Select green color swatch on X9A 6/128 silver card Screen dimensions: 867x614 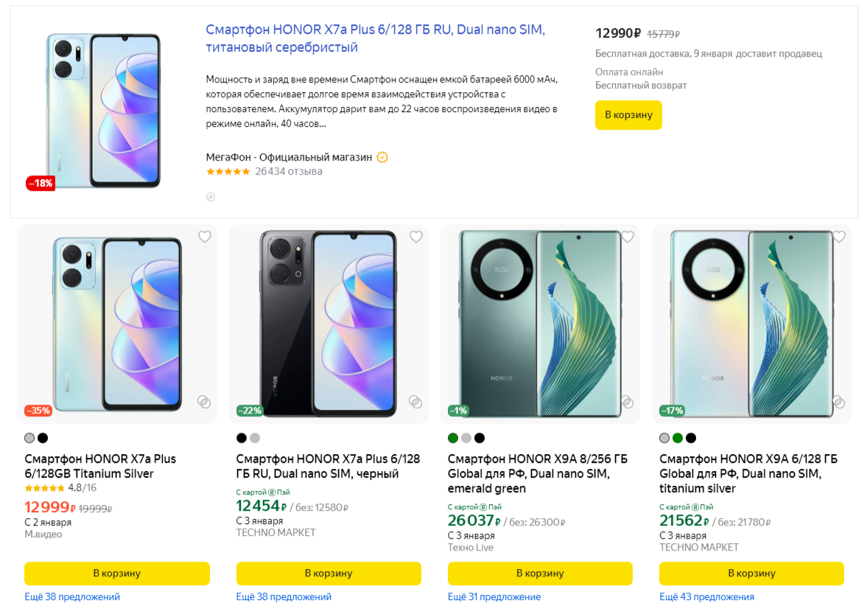[x=678, y=438]
